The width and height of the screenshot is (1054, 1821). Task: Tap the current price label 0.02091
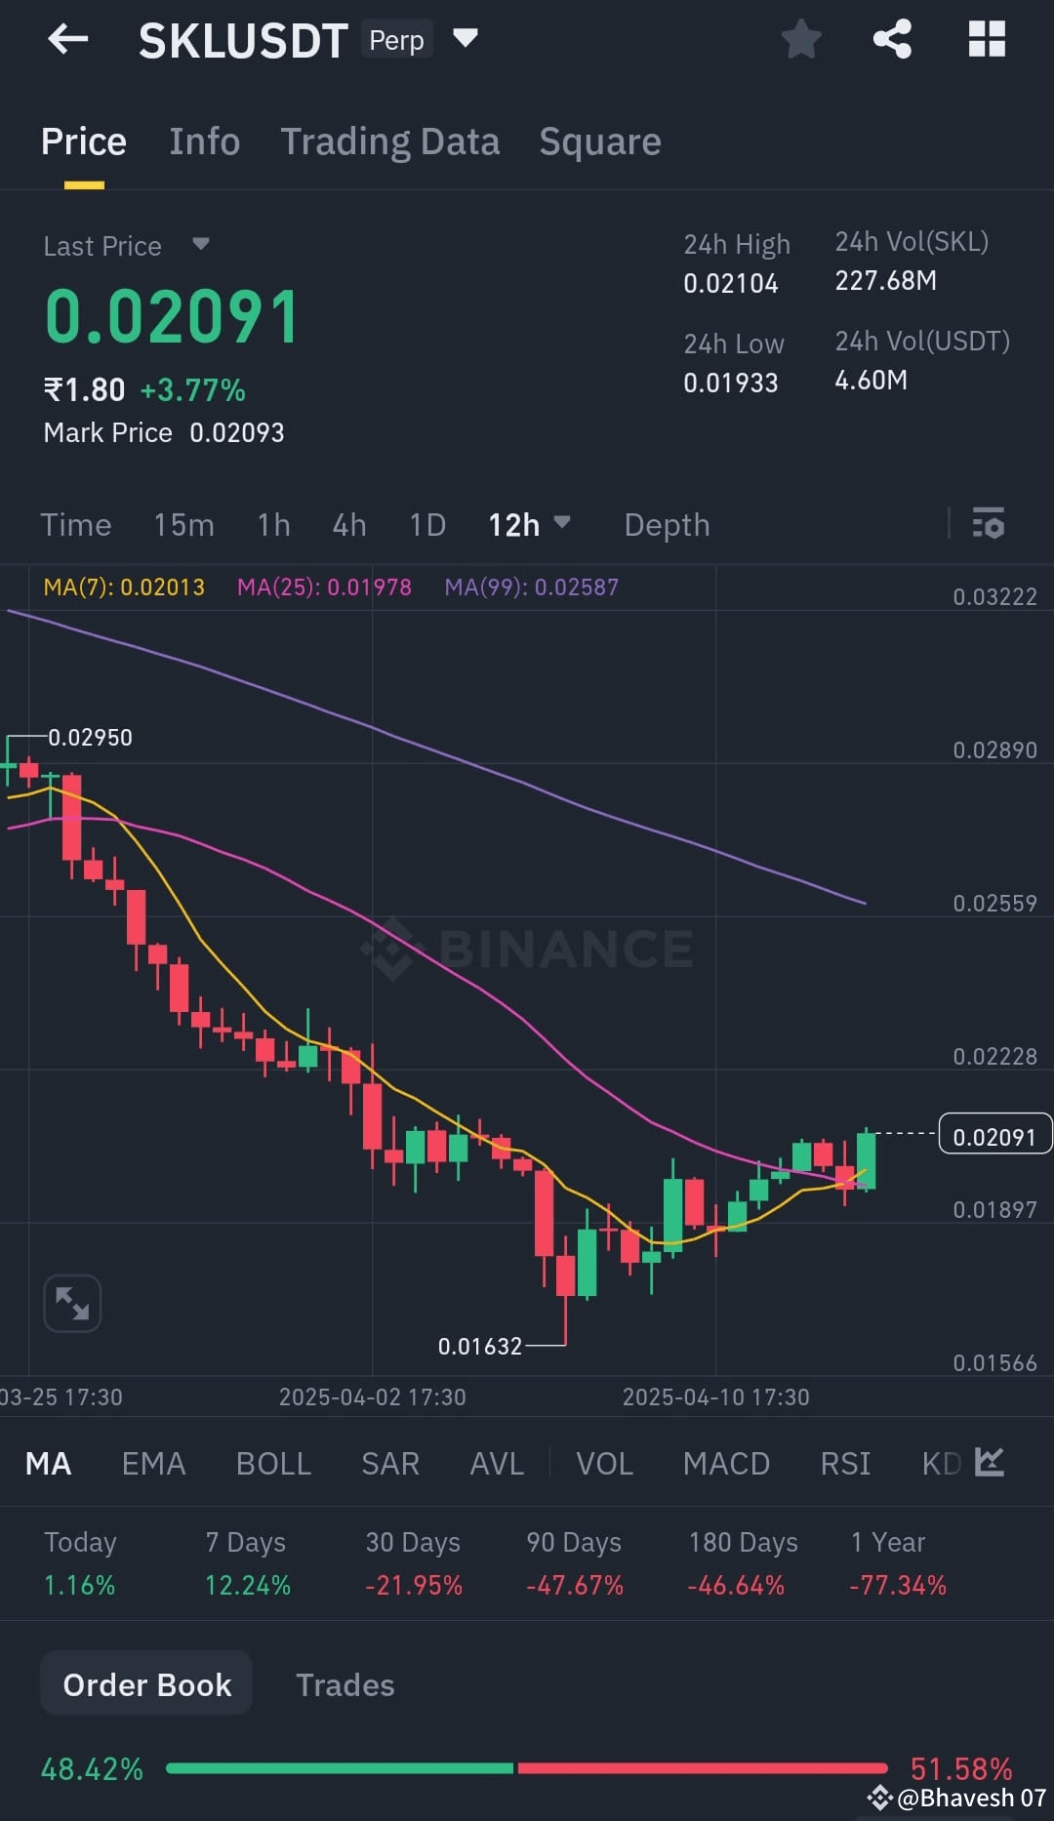(x=994, y=1135)
